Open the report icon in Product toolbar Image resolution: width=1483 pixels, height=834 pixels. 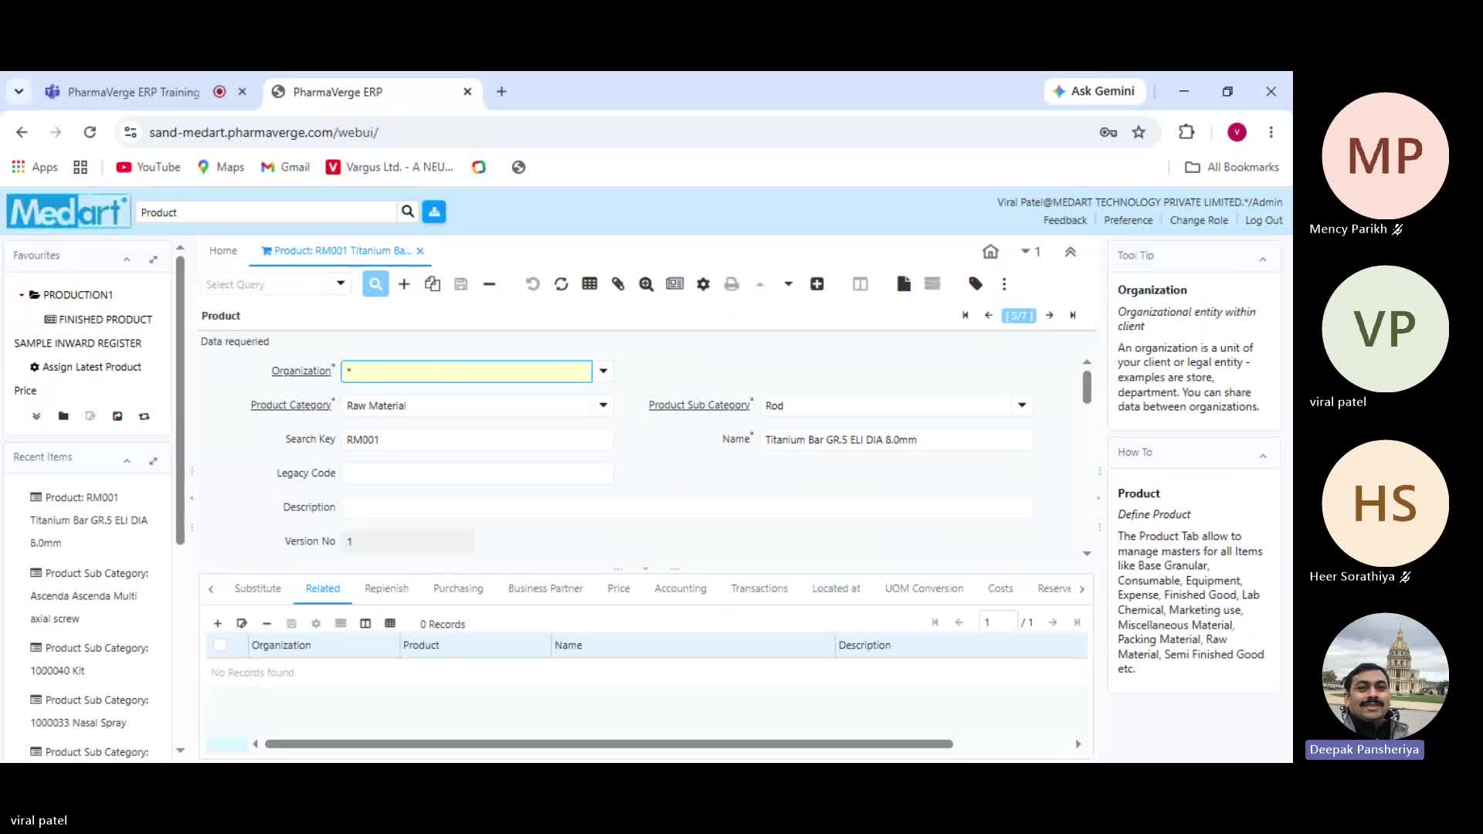675,284
